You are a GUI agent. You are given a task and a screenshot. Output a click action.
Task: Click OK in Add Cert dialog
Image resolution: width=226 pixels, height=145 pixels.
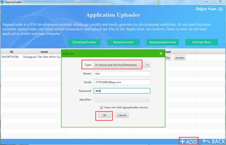point(105,115)
